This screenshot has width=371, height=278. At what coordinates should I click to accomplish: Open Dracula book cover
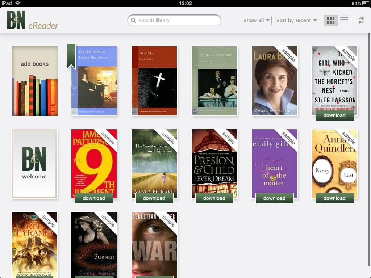point(154,81)
